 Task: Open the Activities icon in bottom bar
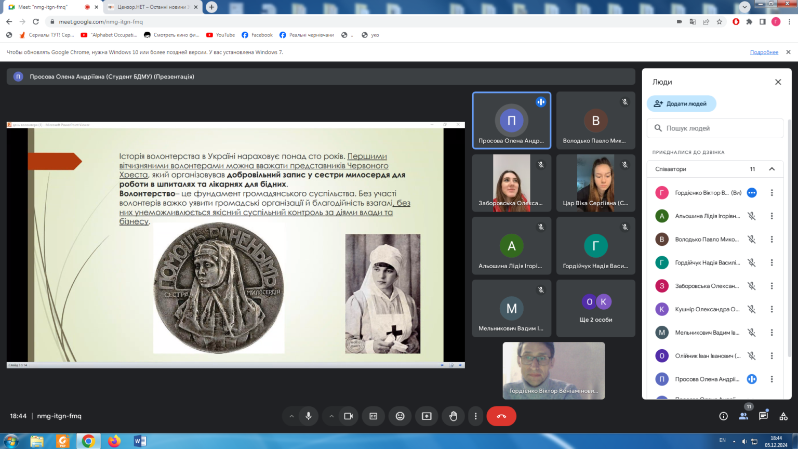coord(783,416)
